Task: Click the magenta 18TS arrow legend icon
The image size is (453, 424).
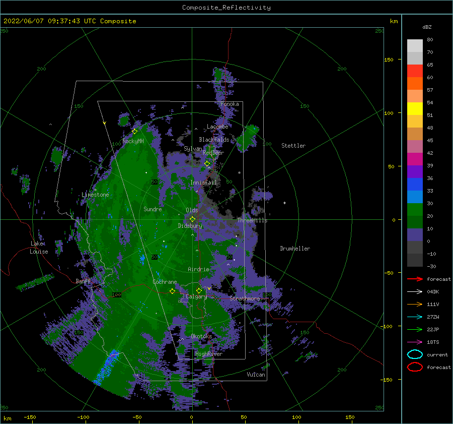Action: pos(415,342)
